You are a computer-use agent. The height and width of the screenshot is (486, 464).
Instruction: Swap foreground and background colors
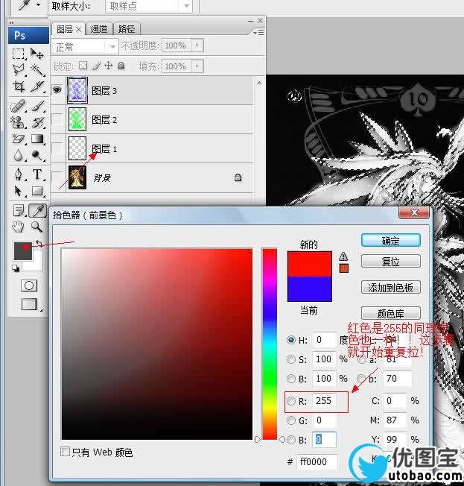tap(39, 244)
